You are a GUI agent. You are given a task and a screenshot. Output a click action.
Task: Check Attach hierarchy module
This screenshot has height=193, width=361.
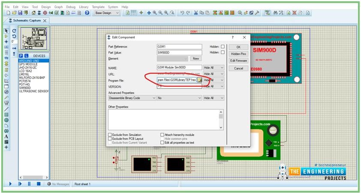162,135
